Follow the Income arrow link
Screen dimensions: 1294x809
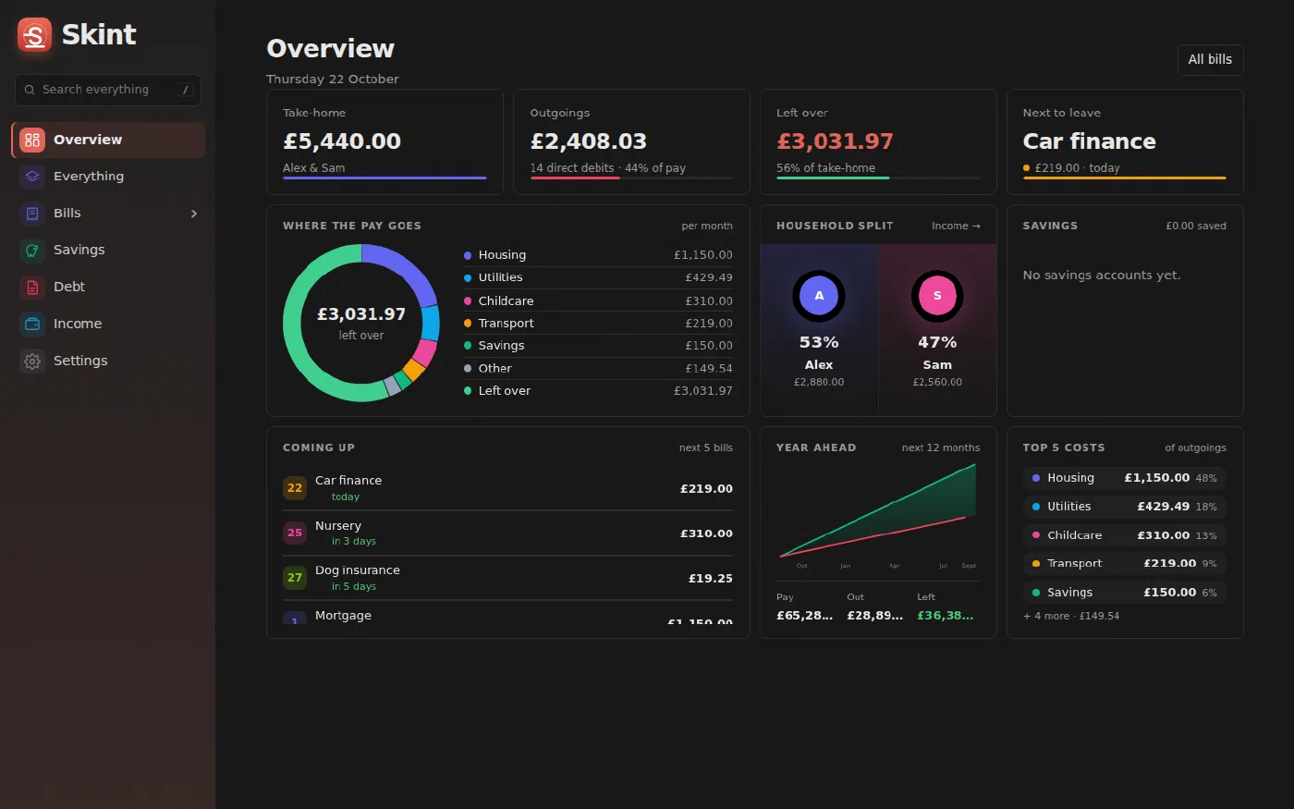click(956, 226)
